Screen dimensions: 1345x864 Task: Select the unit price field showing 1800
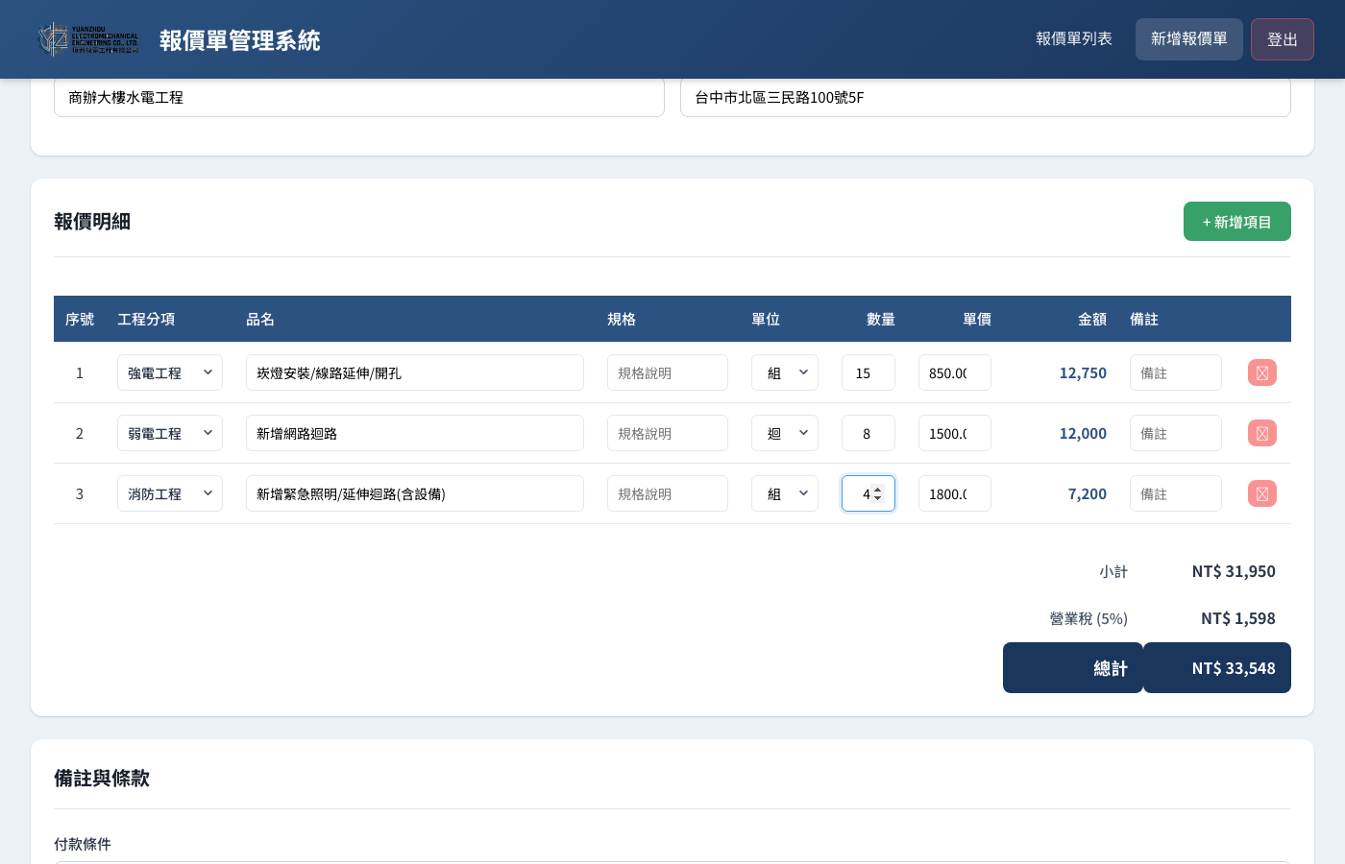coord(955,493)
